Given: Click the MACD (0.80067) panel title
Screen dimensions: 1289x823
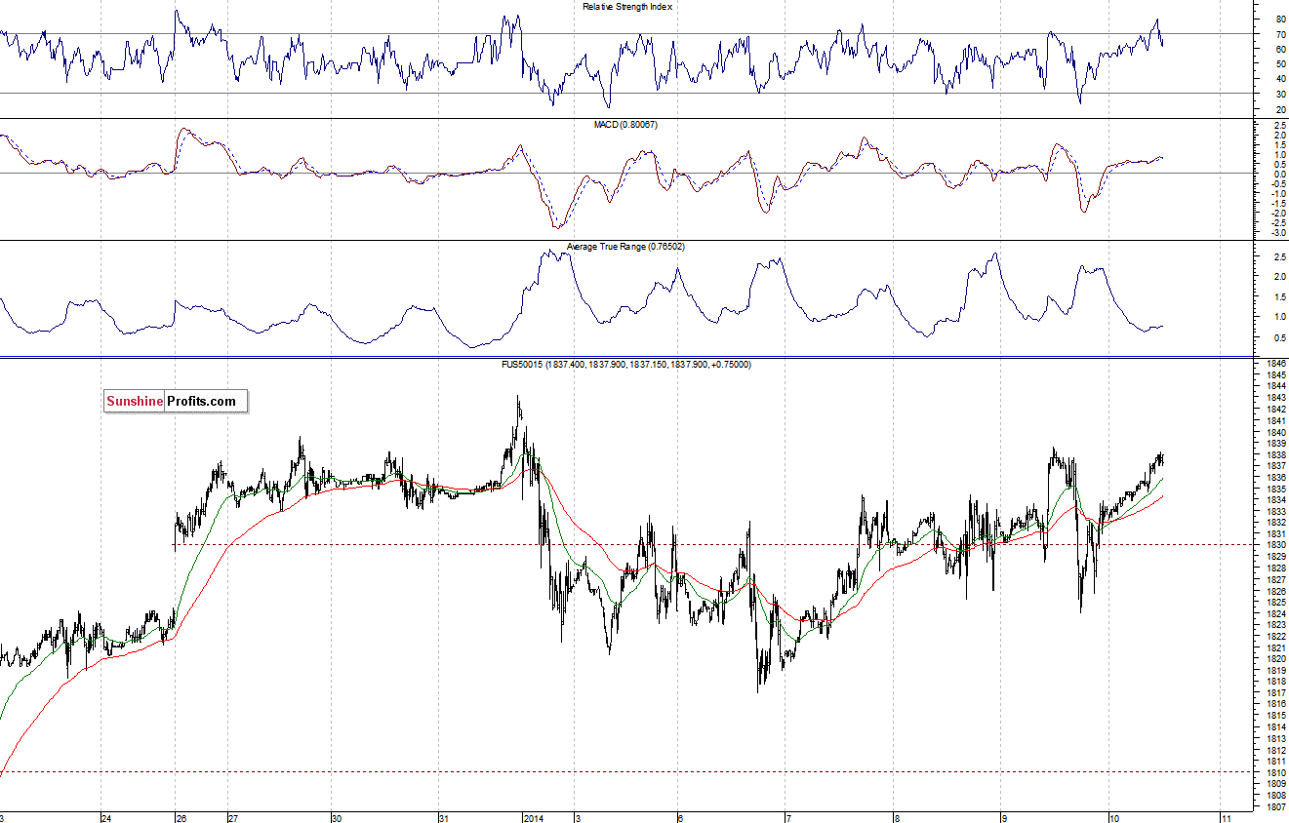Looking at the screenshot, I should pyautogui.click(x=626, y=125).
